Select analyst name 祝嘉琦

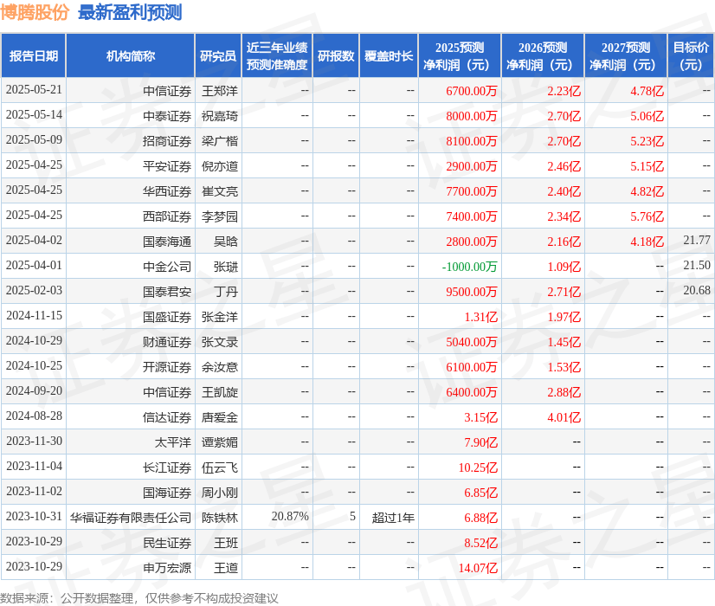[220, 116]
